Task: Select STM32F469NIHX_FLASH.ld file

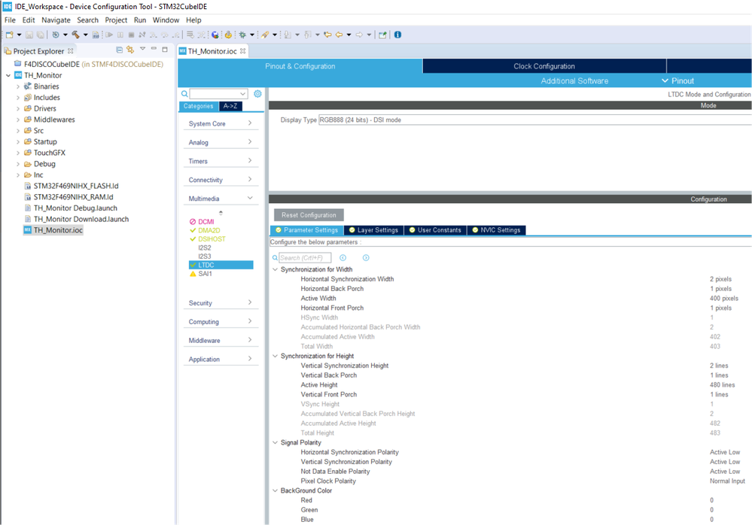Action: click(76, 186)
